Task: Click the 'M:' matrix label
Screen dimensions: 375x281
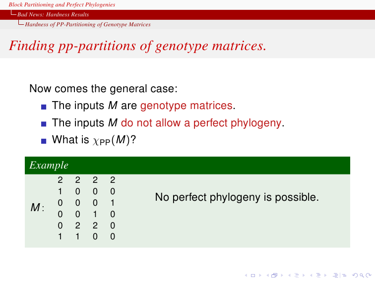Action: [37, 207]
